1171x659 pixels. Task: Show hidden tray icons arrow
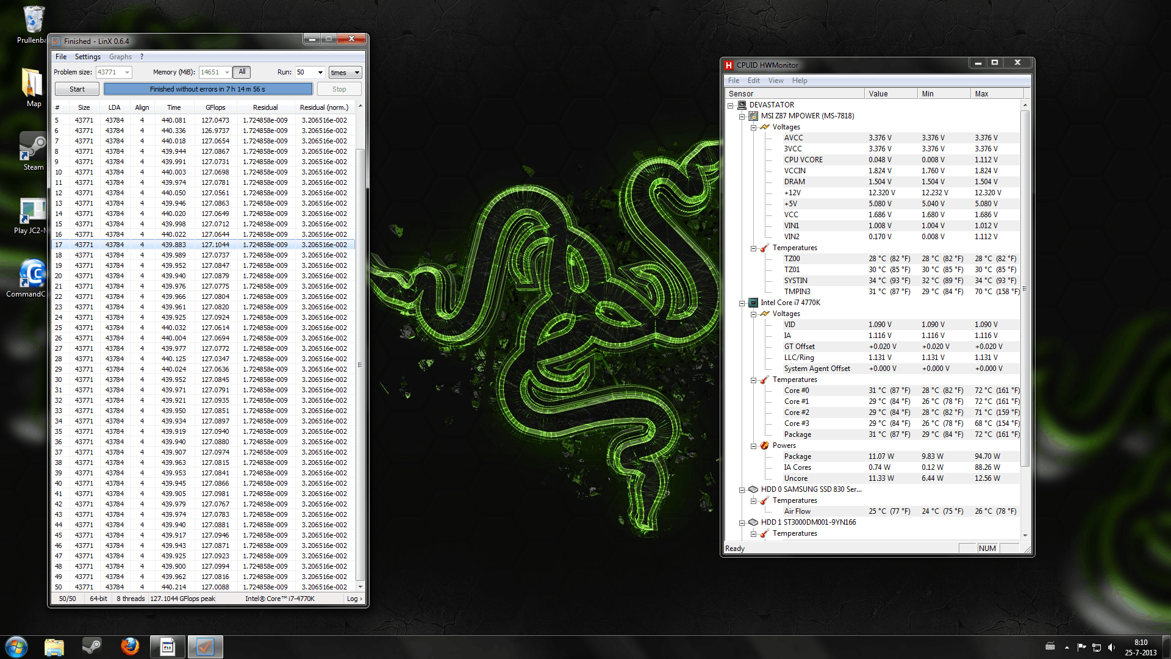coord(1067,647)
